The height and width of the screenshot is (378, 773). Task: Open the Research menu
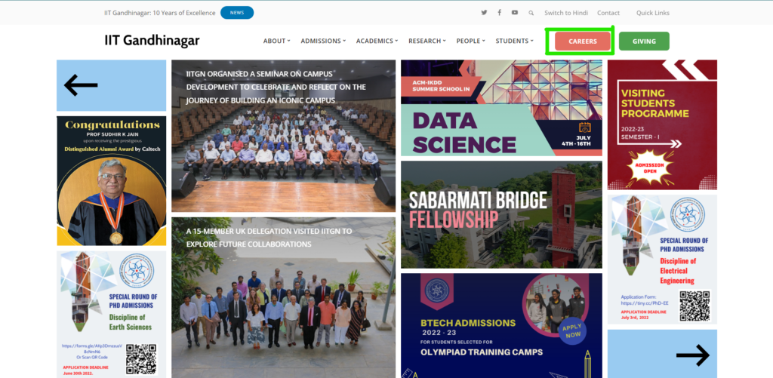tap(427, 41)
